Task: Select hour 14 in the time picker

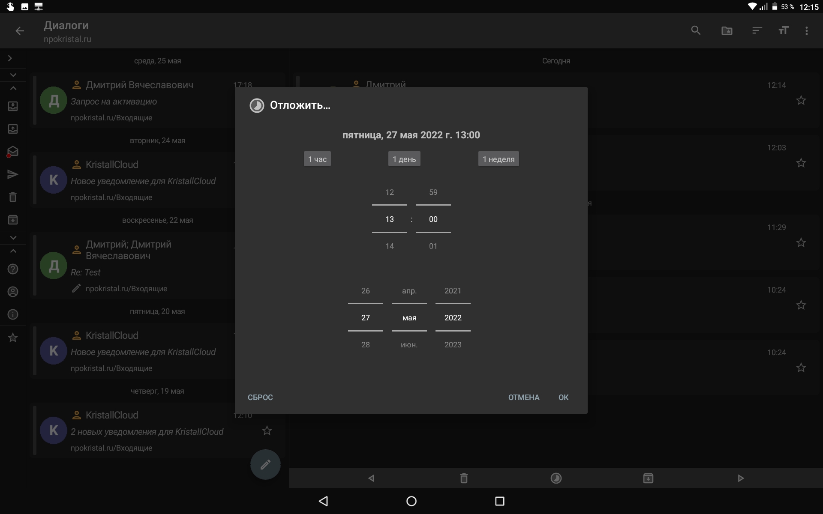Action: pyautogui.click(x=389, y=246)
